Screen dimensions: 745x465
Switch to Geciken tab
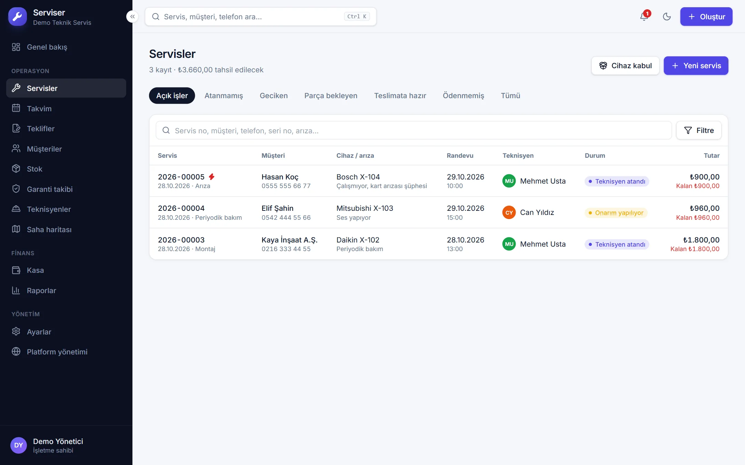(274, 95)
